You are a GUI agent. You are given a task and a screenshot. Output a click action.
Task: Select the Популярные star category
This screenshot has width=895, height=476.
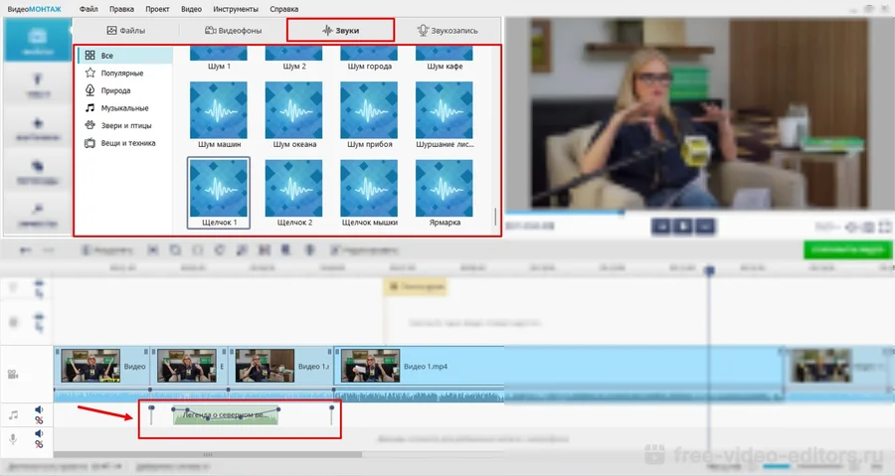click(121, 73)
